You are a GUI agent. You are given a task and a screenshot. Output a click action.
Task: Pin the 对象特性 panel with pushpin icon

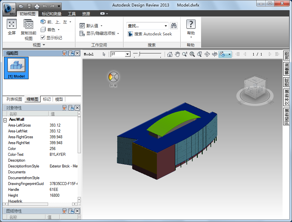coord(64,108)
